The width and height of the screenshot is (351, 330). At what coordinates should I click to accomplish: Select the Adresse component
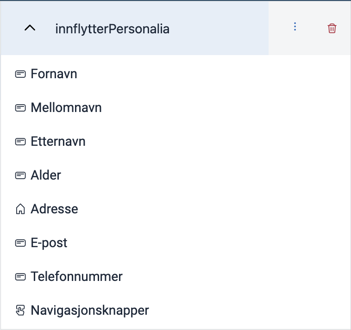(175, 209)
